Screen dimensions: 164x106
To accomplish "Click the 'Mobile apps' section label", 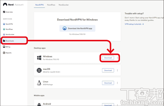I will (x=39, y=95).
